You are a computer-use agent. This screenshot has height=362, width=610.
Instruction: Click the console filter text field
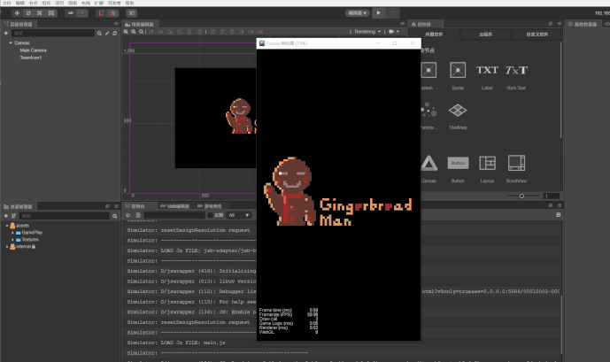click(x=174, y=215)
